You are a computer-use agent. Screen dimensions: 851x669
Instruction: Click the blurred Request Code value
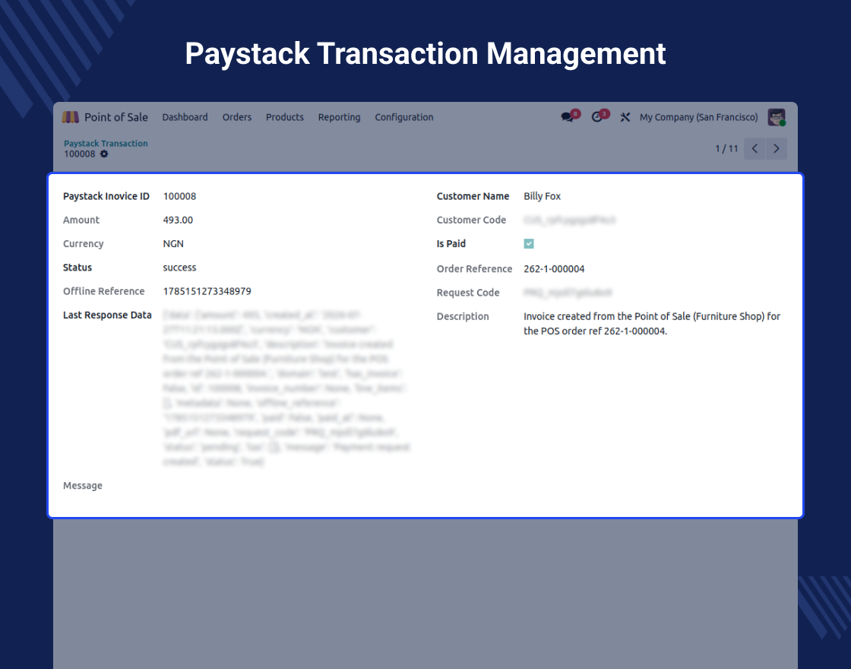568,293
